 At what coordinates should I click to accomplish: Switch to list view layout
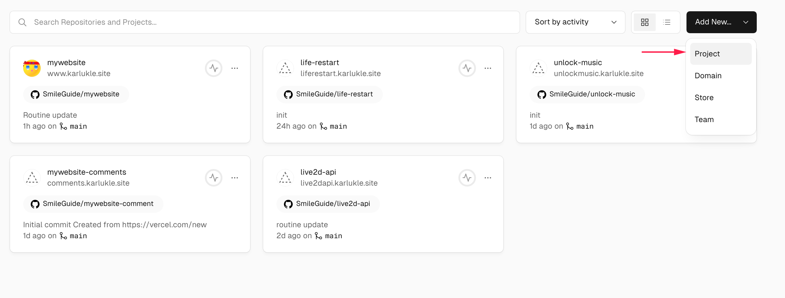tap(667, 22)
